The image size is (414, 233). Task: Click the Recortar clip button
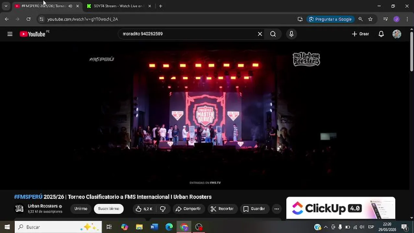[x=222, y=209]
